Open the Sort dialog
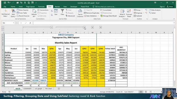Viewport: 177px width, 99px height. point(56,12)
